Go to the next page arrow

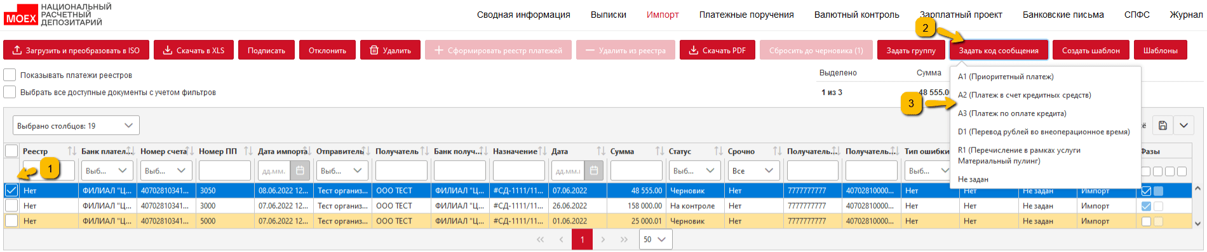603,239
